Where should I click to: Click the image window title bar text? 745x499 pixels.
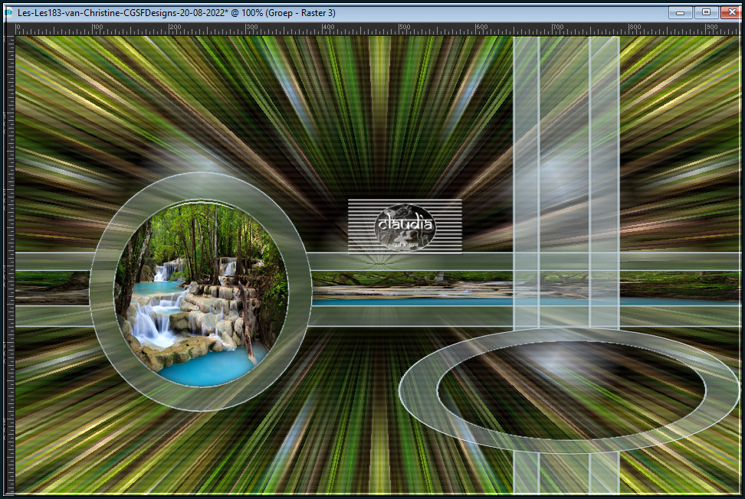pos(176,13)
